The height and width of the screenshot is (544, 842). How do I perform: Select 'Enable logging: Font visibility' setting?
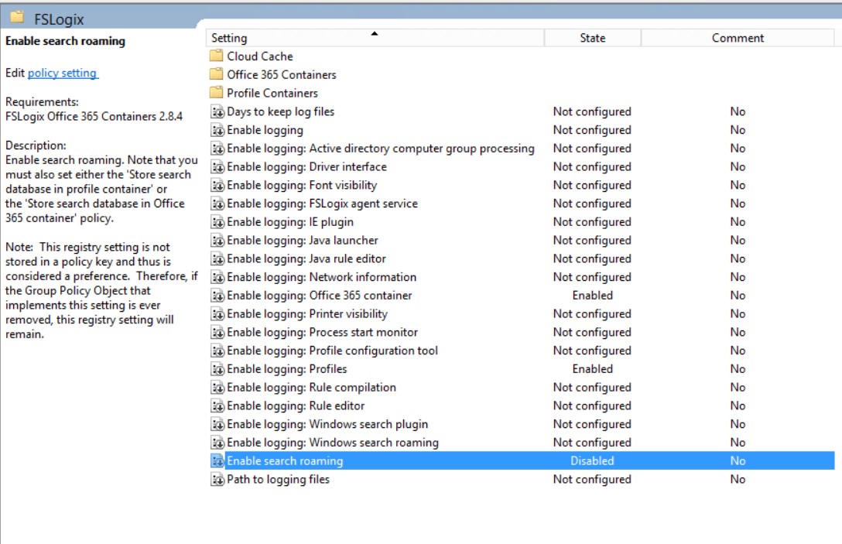(302, 185)
